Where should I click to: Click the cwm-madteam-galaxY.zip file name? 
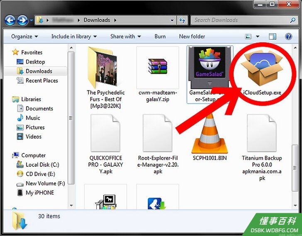[158, 96]
